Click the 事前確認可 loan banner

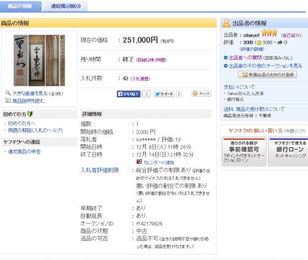click(x=244, y=152)
